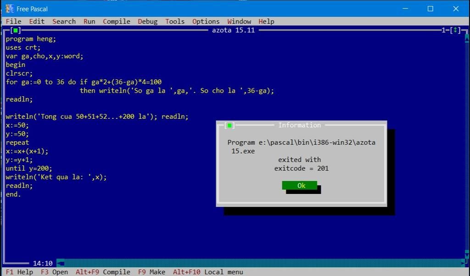
Task: Open the Debug menu
Action: point(147,22)
